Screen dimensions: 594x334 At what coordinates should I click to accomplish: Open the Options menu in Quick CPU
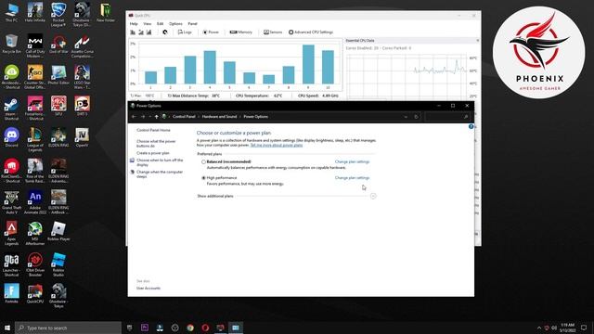(175, 23)
